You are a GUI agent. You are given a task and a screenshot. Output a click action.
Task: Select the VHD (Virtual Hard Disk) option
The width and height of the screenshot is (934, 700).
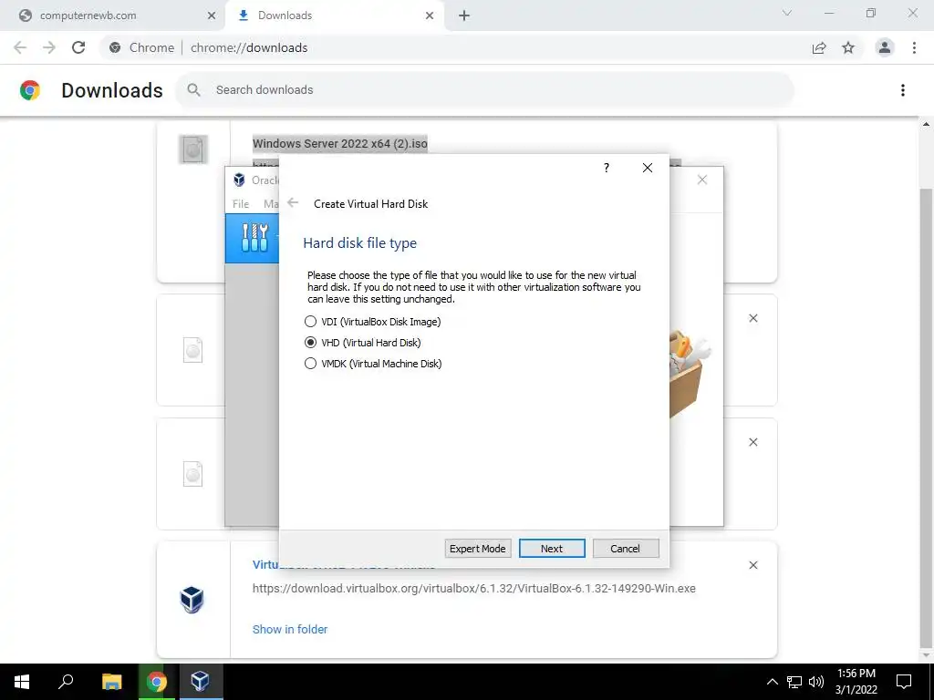pos(362,343)
